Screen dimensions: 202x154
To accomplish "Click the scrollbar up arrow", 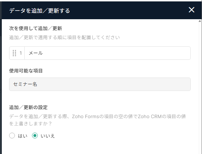I will click(x=200, y=21).
